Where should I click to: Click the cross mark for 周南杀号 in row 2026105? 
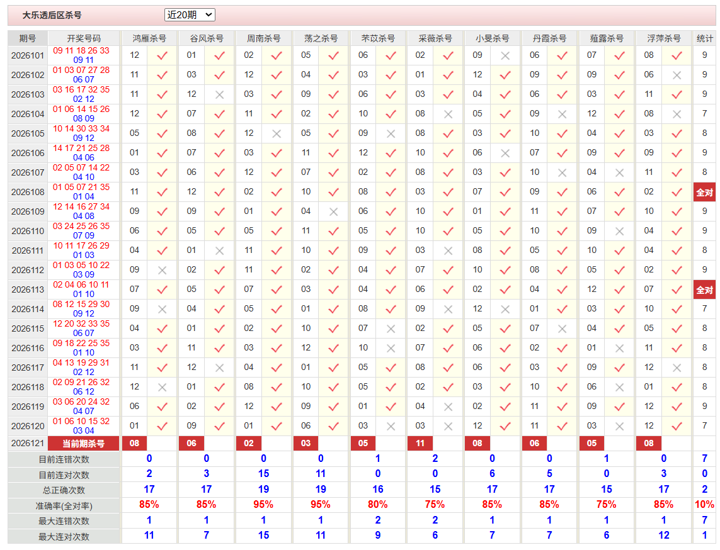pos(277,134)
